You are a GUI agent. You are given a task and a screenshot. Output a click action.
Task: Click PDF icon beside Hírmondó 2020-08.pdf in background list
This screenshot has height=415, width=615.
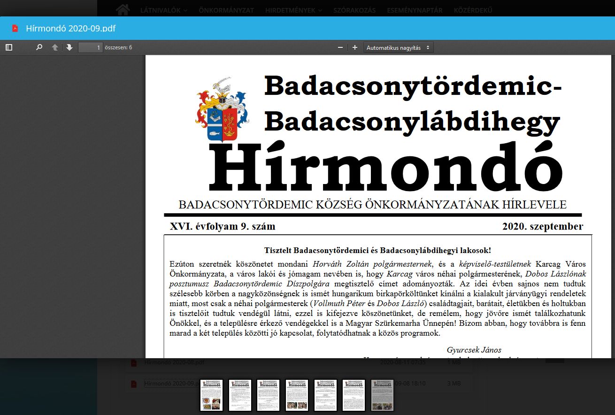134,362
